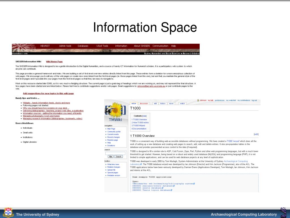The image size is (290, 218).
Task: Open the Admin tools menu
Action: tap(65, 46)
